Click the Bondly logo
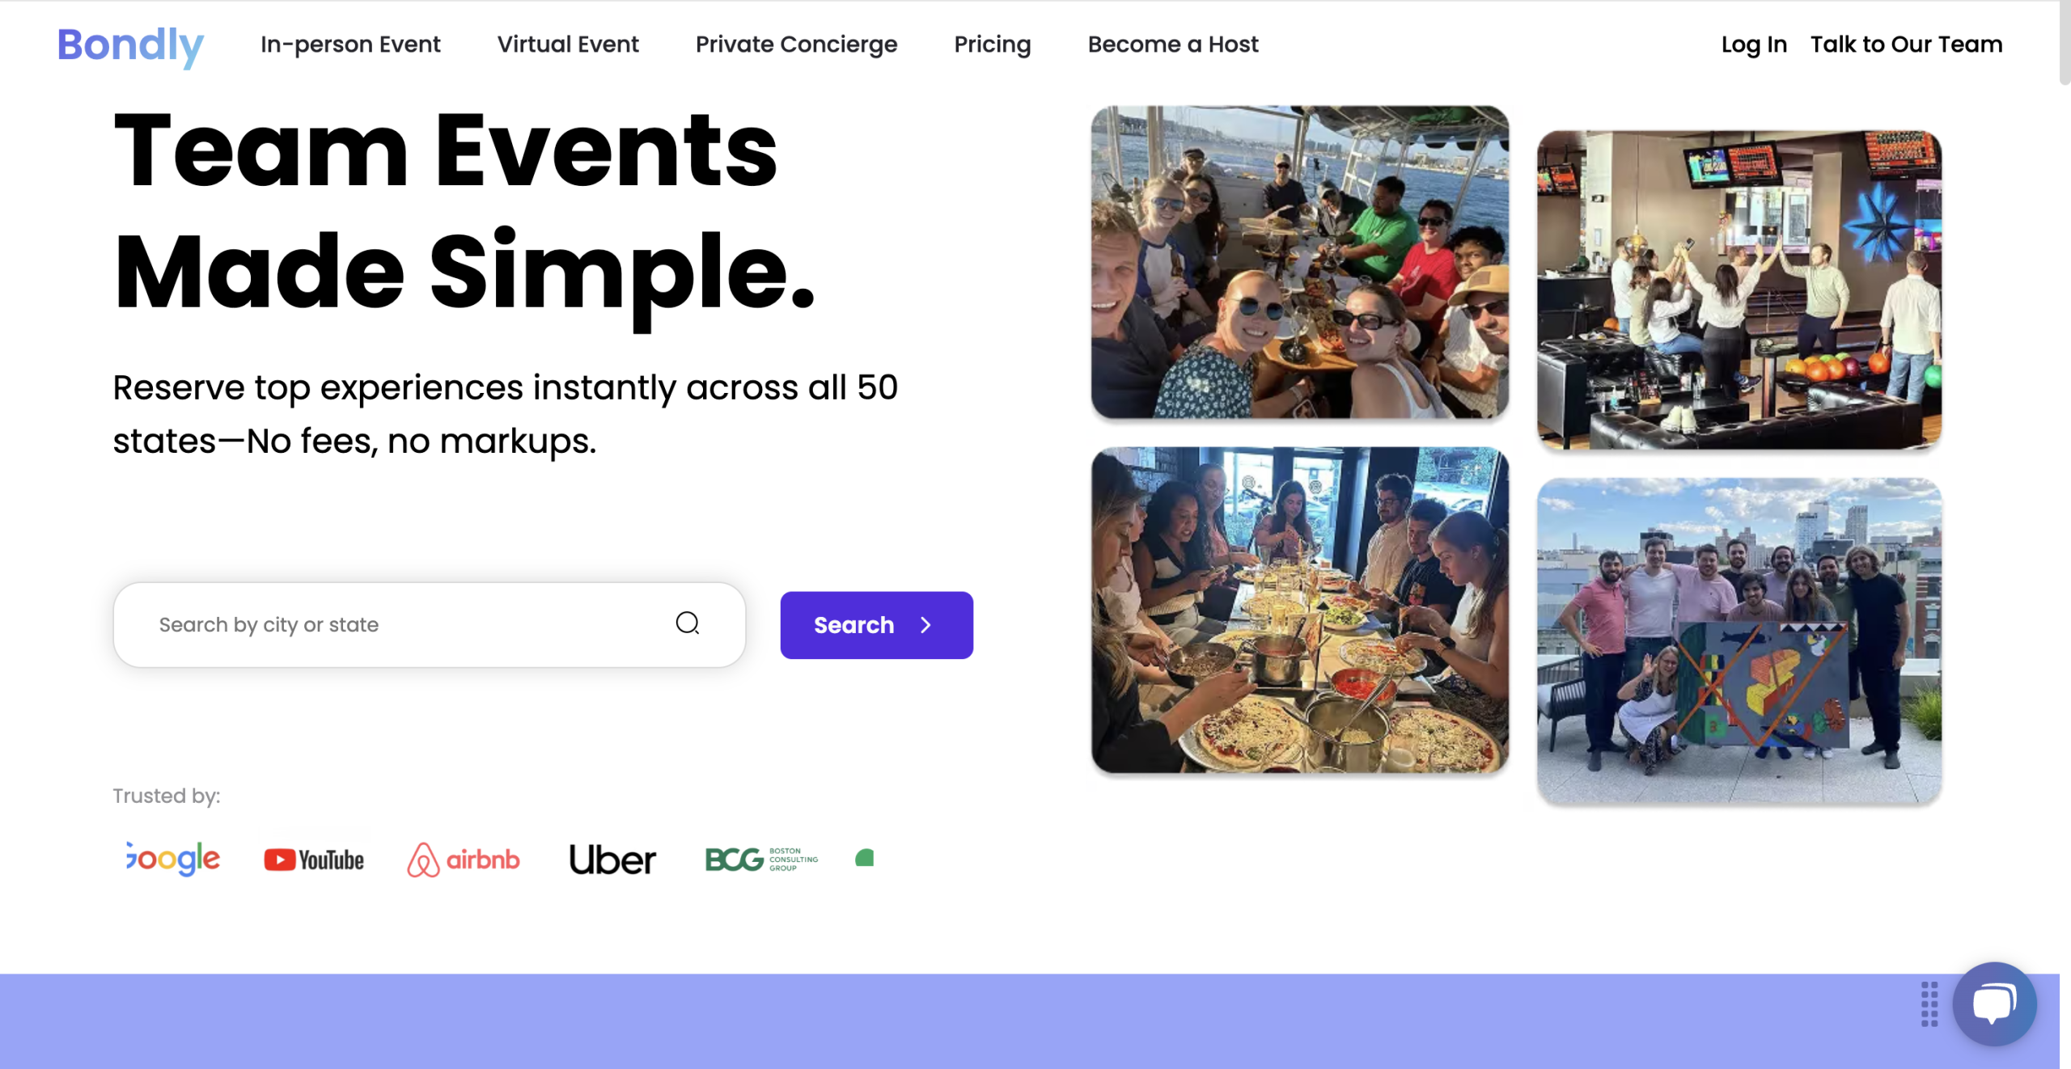This screenshot has width=2071, height=1069. pos(130,44)
